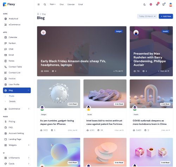Open the notifications bell icon
Screen dimensions: 176x167
point(163,5)
